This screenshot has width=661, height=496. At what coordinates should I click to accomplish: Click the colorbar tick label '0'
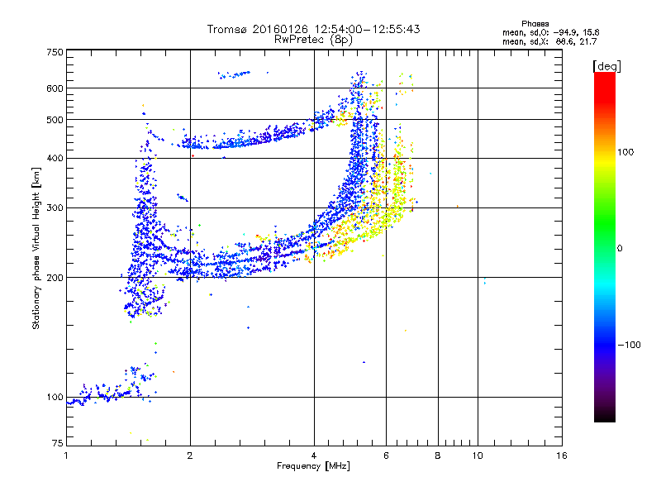pyautogui.click(x=620, y=249)
